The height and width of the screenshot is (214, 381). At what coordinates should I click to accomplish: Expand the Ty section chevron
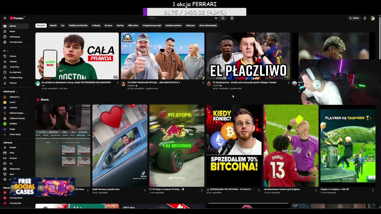[x=7, y=51]
